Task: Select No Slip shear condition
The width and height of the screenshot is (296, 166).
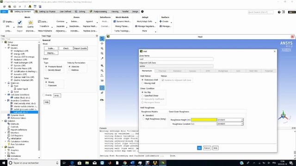Action: tap(142, 92)
